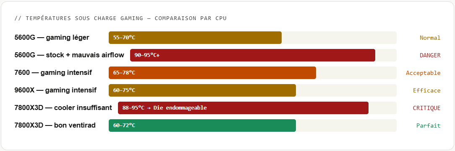Click the '7600 — gaming intensif' label

coord(53,73)
